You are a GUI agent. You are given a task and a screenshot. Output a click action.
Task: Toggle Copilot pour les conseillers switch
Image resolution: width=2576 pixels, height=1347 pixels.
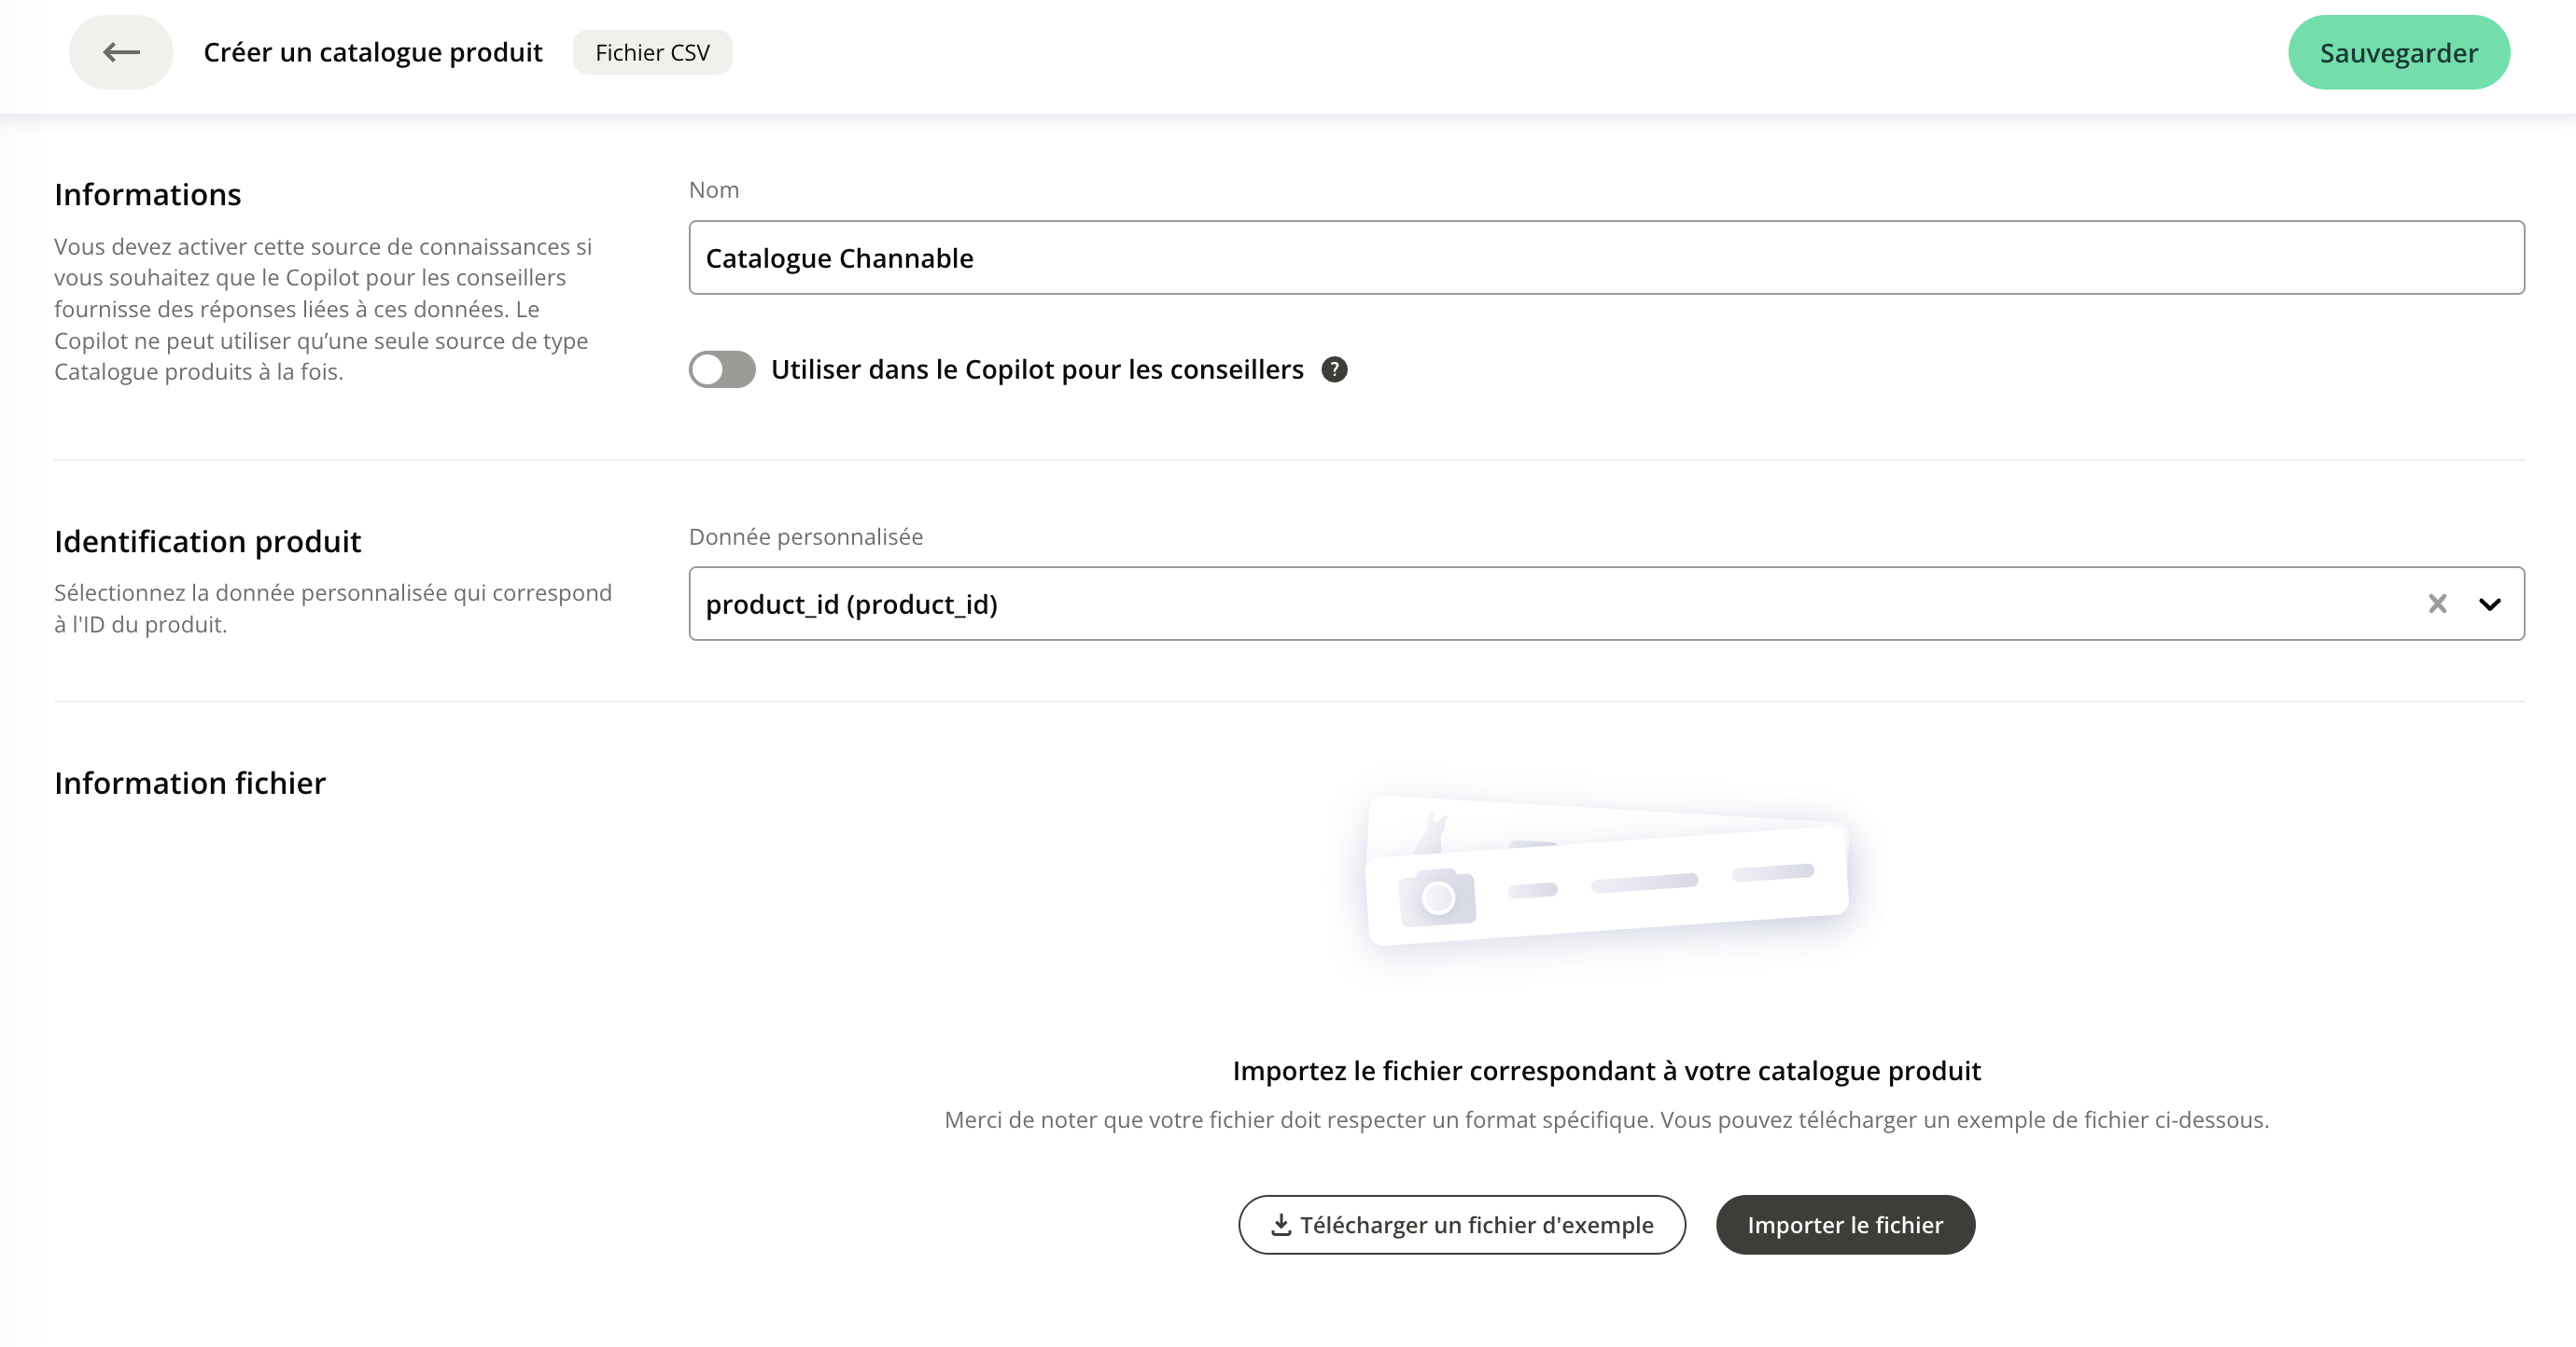(722, 369)
